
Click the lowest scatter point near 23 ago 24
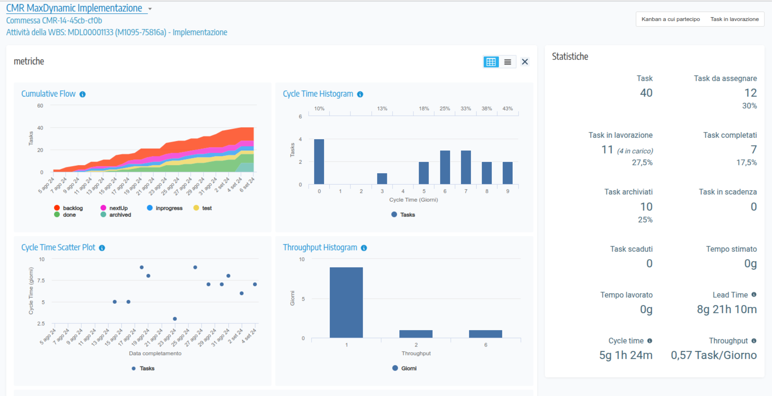175,319
